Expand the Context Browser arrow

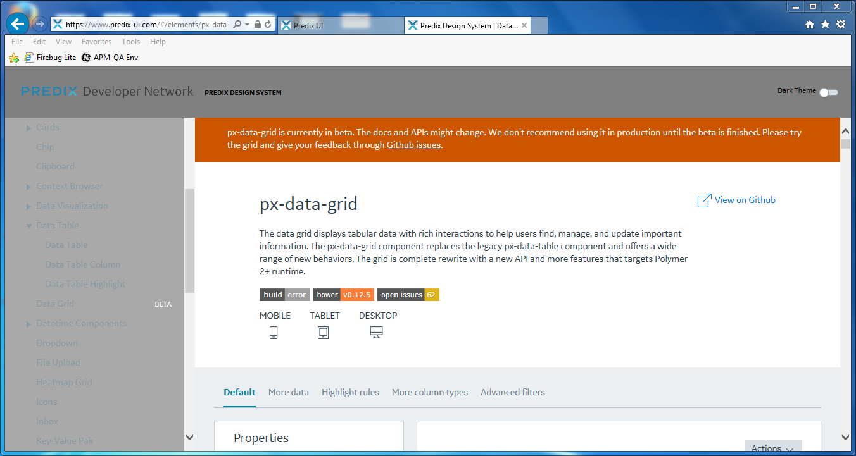tap(29, 187)
